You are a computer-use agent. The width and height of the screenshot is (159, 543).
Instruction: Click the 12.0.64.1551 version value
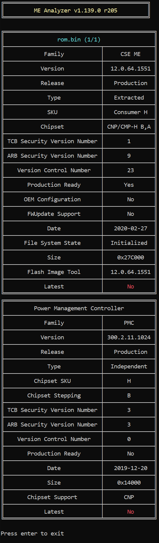click(131, 69)
